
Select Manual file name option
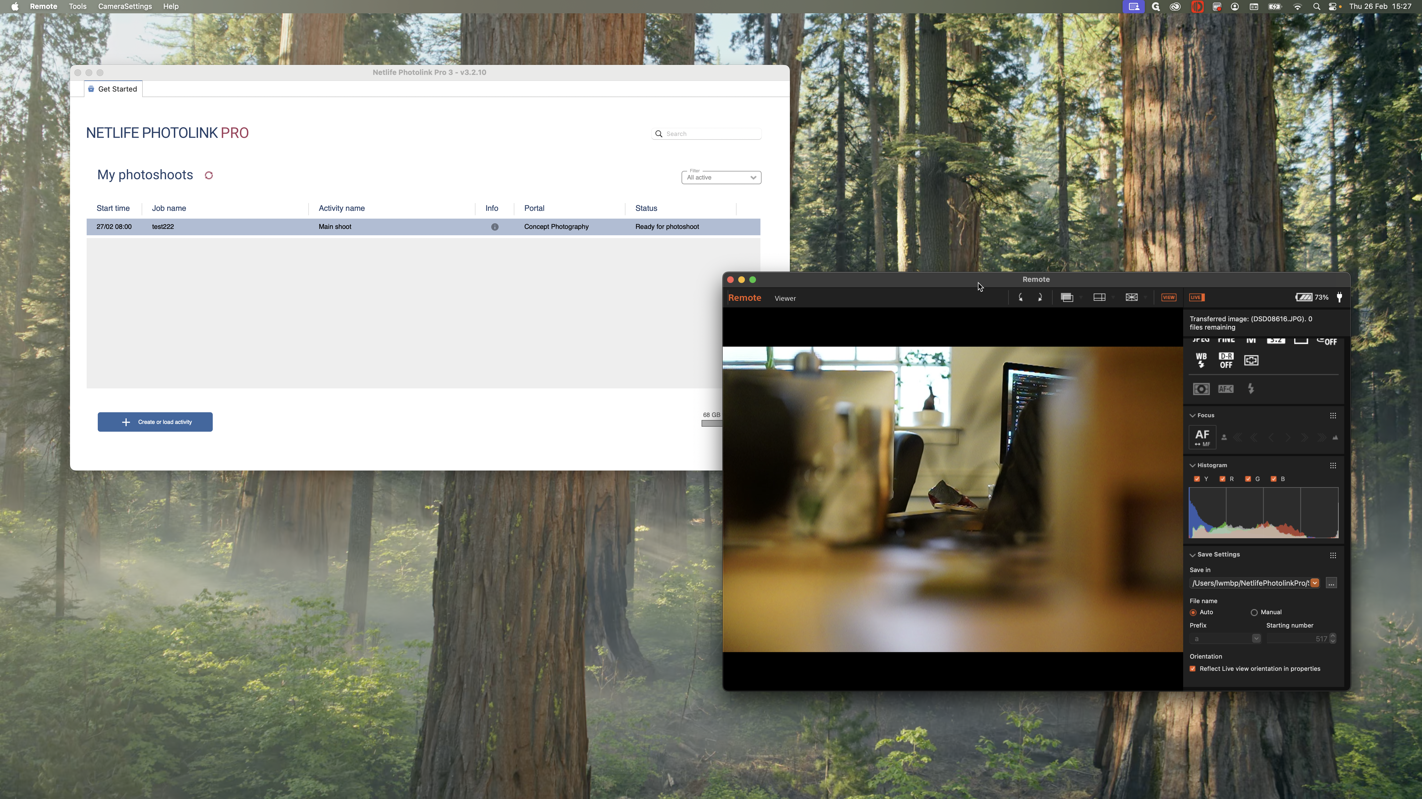[1254, 612]
